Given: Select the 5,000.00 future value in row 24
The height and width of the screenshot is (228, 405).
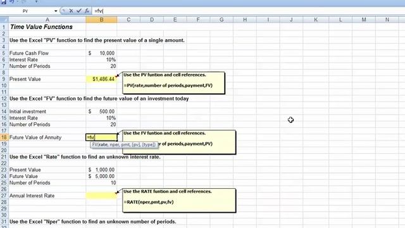Looking at the screenshot, I should click(x=101, y=176).
